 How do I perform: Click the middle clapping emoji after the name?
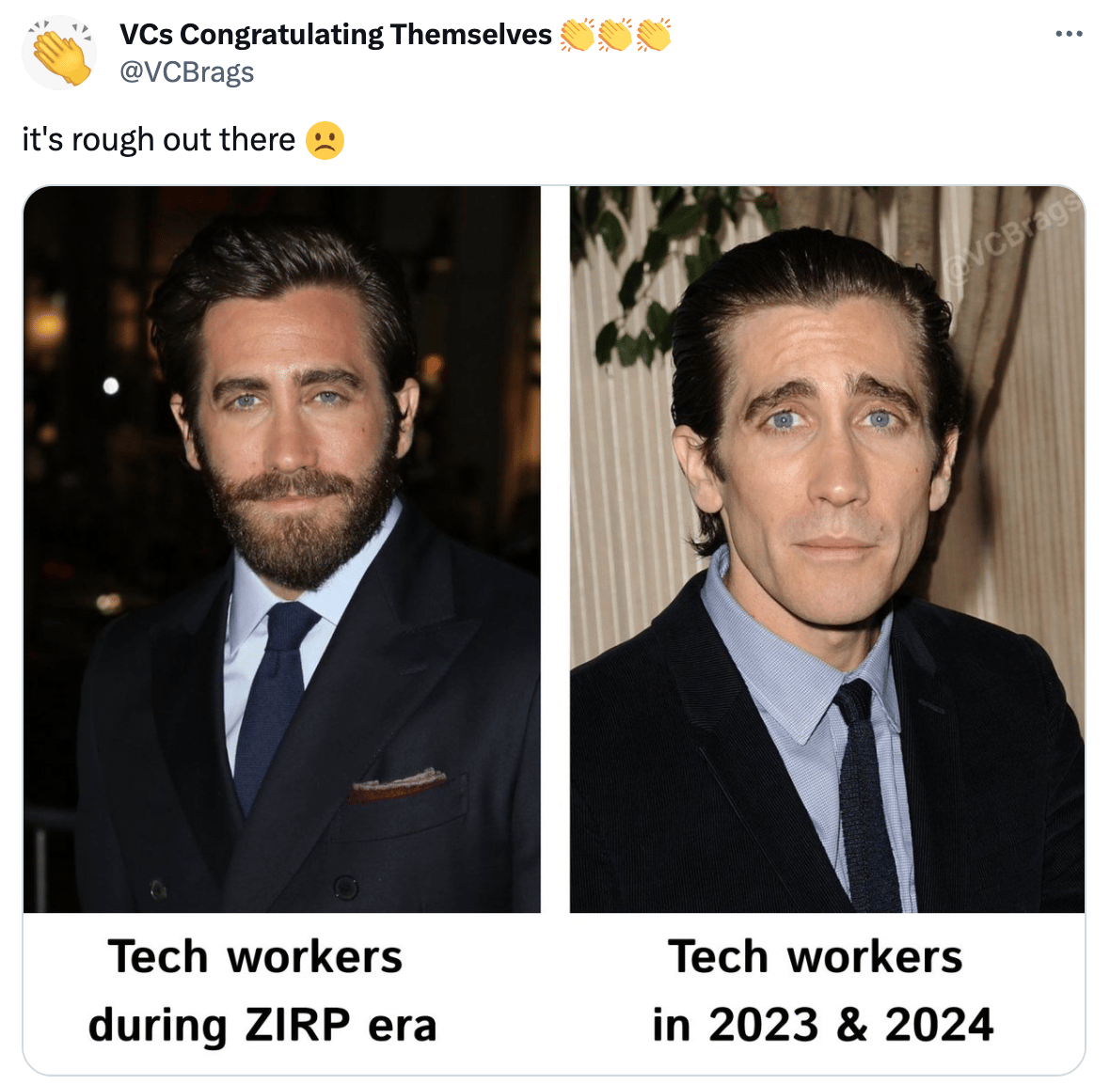point(615,35)
